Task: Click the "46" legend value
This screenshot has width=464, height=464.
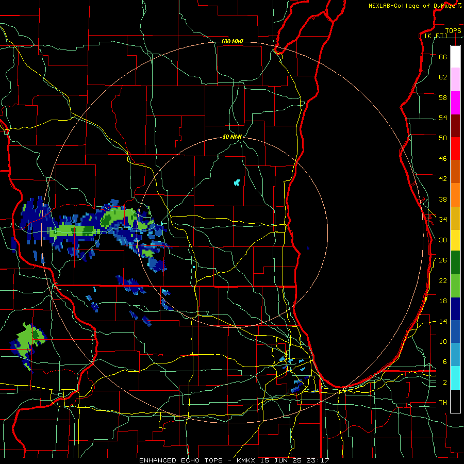Action: 443,159
